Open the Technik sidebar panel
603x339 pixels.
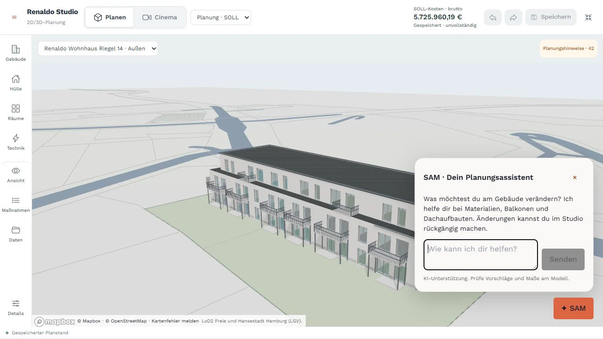[16, 142]
